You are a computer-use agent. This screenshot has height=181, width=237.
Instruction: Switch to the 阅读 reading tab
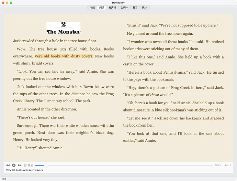[102, 8]
